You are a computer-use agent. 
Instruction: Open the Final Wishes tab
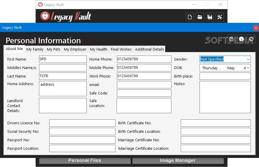[x=121, y=49]
